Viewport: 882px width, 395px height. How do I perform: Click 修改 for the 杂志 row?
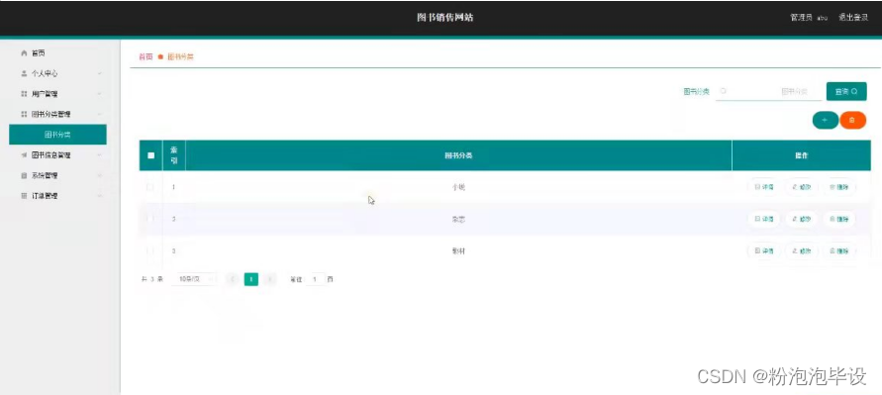(x=802, y=219)
